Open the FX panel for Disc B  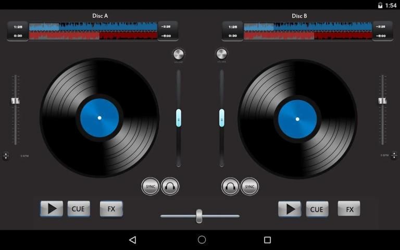pos(349,209)
